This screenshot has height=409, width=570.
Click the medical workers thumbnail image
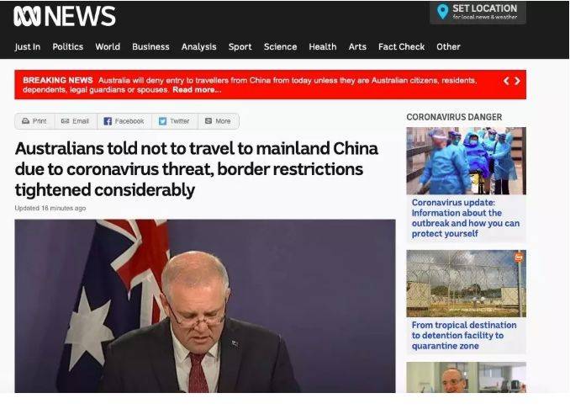[466, 161]
